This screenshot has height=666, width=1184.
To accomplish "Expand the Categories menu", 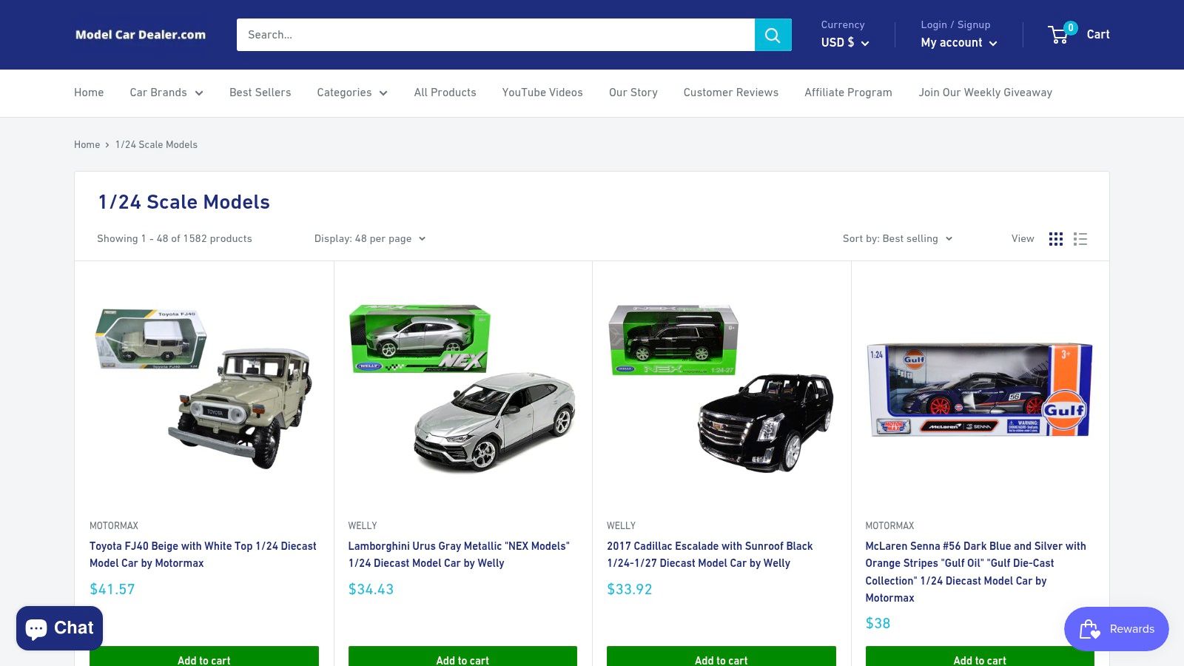I will [x=352, y=92].
